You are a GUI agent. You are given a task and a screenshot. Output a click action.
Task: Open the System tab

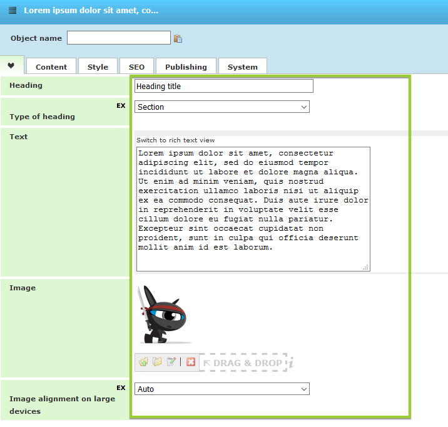tap(242, 67)
